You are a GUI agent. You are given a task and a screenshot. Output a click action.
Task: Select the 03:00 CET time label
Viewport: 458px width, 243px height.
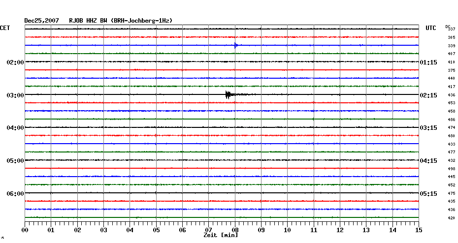(15, 95)
